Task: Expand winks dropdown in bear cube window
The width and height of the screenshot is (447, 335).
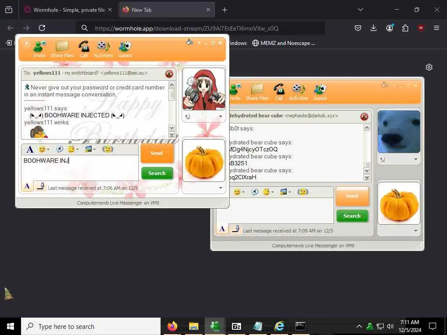Action: click(x=272, y=192)
